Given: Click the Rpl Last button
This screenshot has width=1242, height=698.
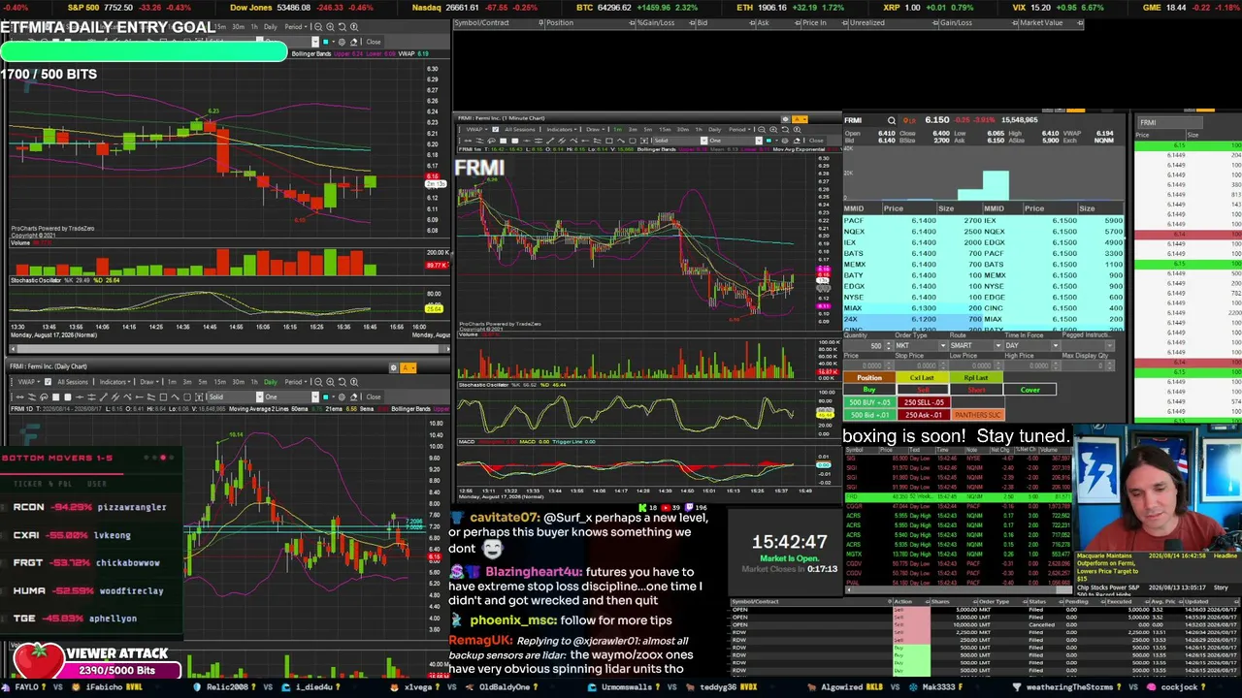Looking at the screenshot, I should pyautogui.click(x=976, y=378).
